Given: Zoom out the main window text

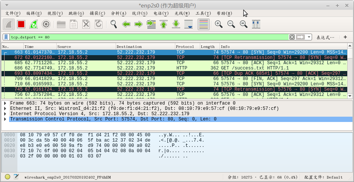Looking at the screenshot, I should pyautogui.click(x=231, y=24).
